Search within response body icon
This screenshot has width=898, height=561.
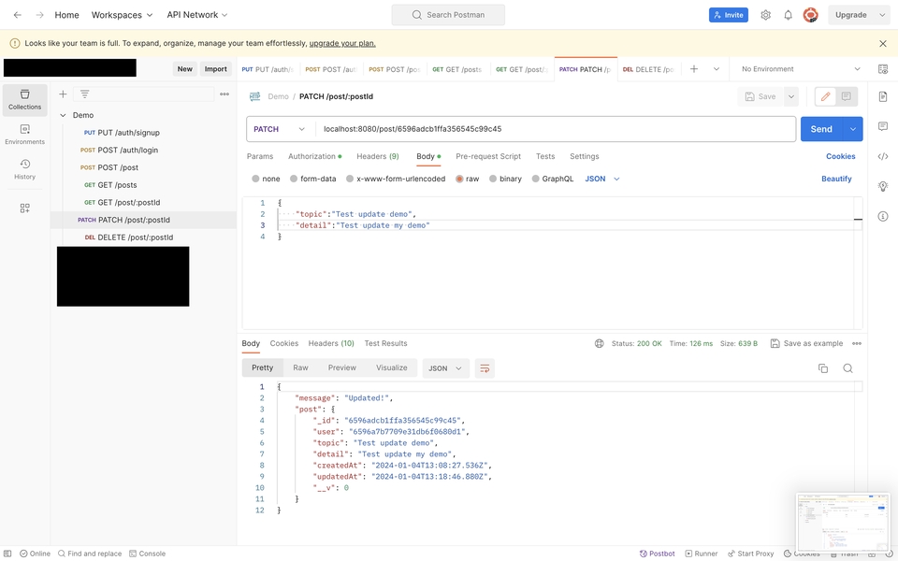pyautogui.click(x=848, y=368)
